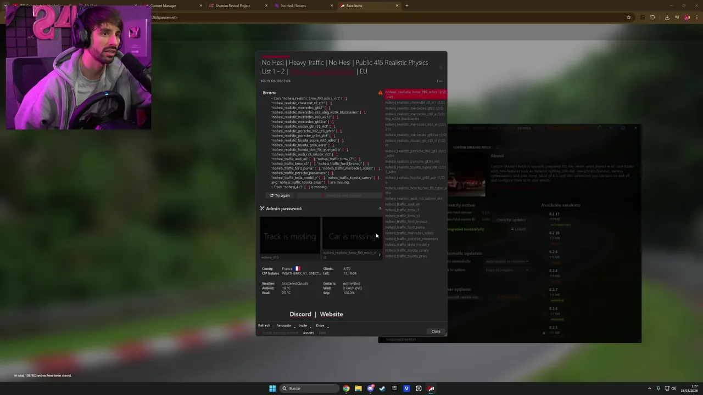Close the Shutoko Revival Project tab

point(266,5)
